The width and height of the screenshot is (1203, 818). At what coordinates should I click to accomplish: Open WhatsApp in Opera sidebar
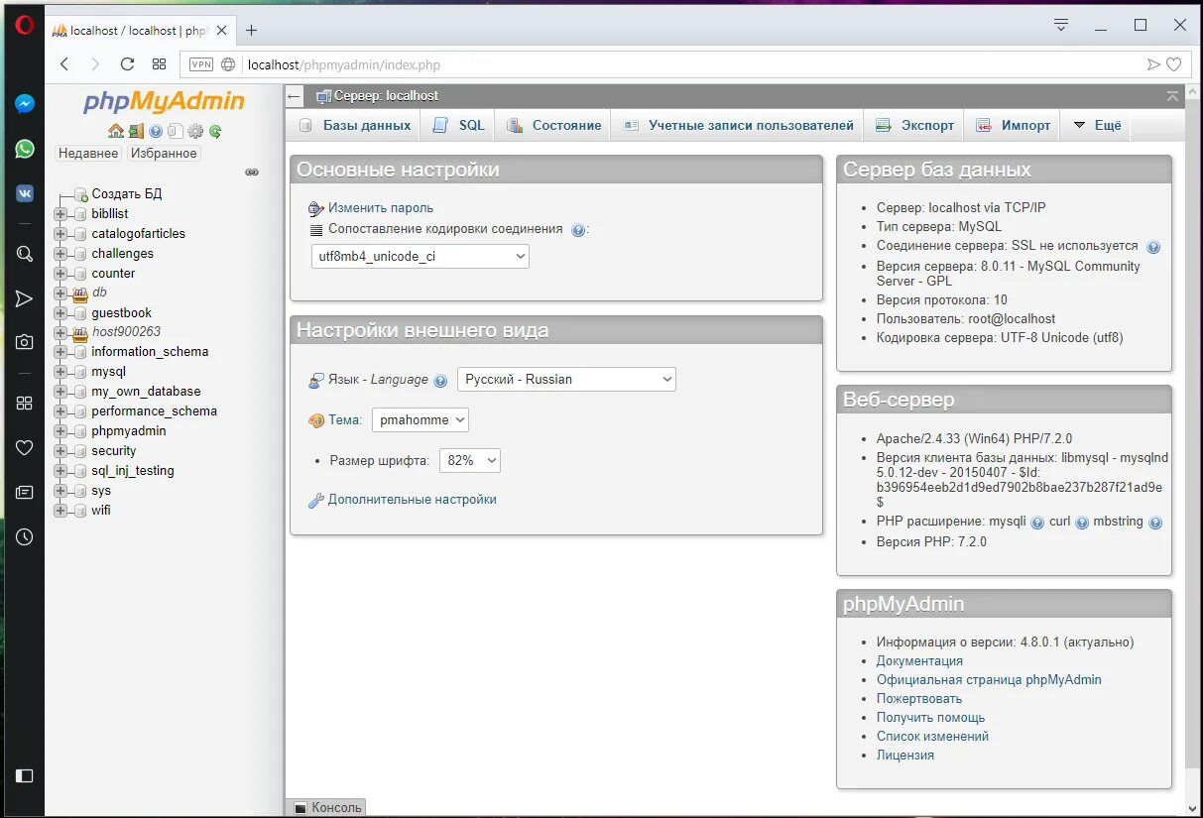pyautogui.click(x=25, y=149)
